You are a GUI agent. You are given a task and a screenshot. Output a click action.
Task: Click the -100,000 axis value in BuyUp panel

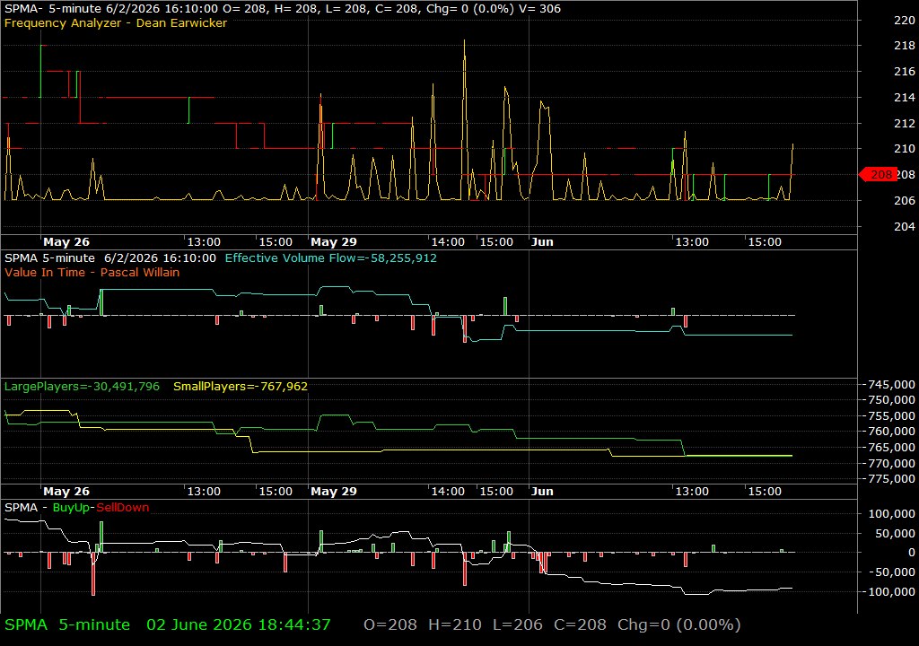(x=888, y=591)
